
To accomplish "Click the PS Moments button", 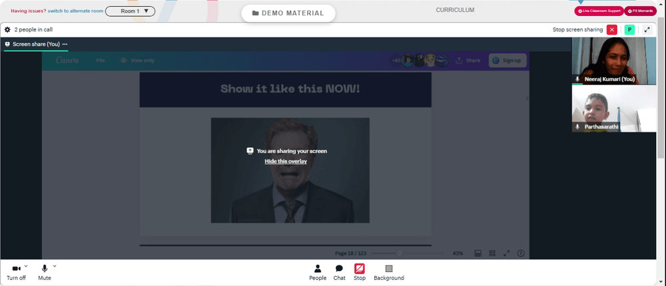I will click(x=640, y=11).
